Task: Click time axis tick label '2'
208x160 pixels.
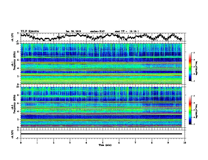Action: (54, 143)
